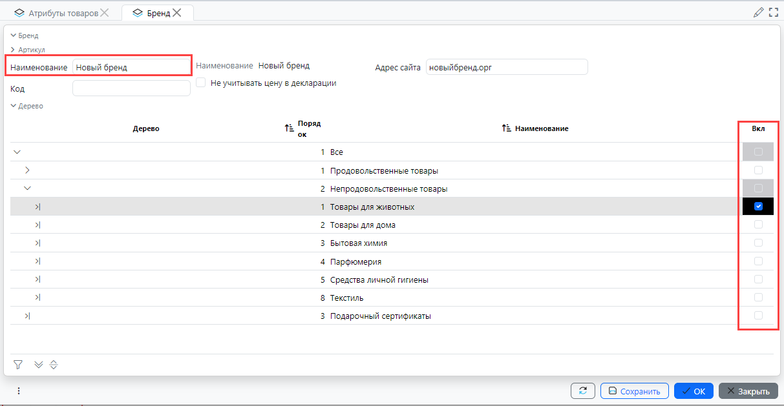Click the refresh button near Save
The height and width of the screenshot is (406, 784).
pyautogui.click(x=582, y=391)
